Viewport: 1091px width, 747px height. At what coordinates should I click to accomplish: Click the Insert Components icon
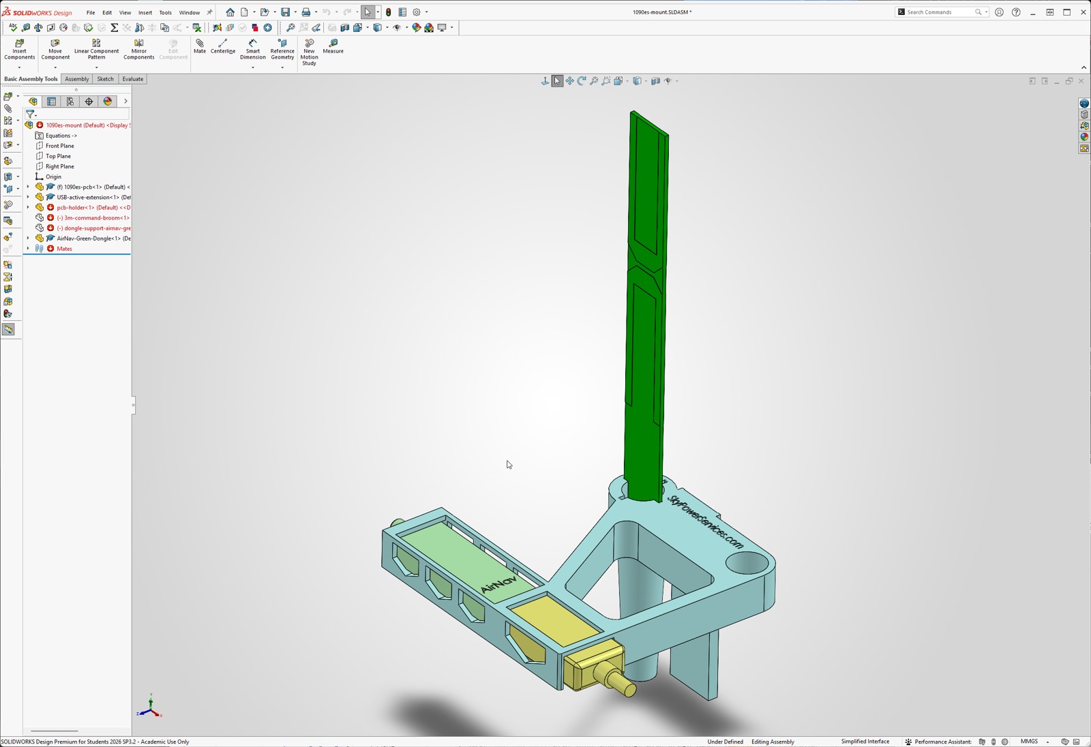[19, 49]
